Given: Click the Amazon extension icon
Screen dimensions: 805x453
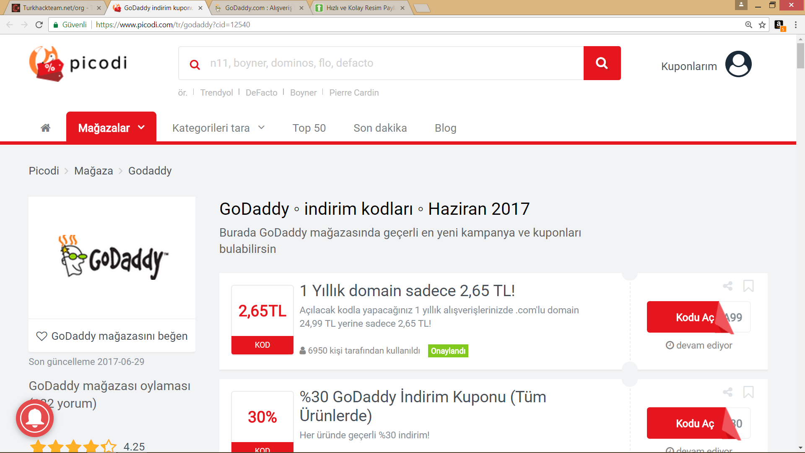Looking at the screenshot, I should (779, 25).
